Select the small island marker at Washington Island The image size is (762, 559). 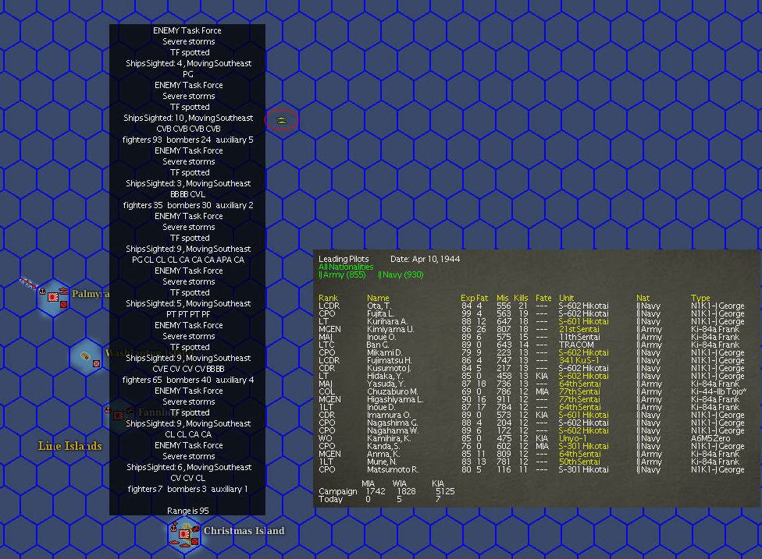click(85, 356)
